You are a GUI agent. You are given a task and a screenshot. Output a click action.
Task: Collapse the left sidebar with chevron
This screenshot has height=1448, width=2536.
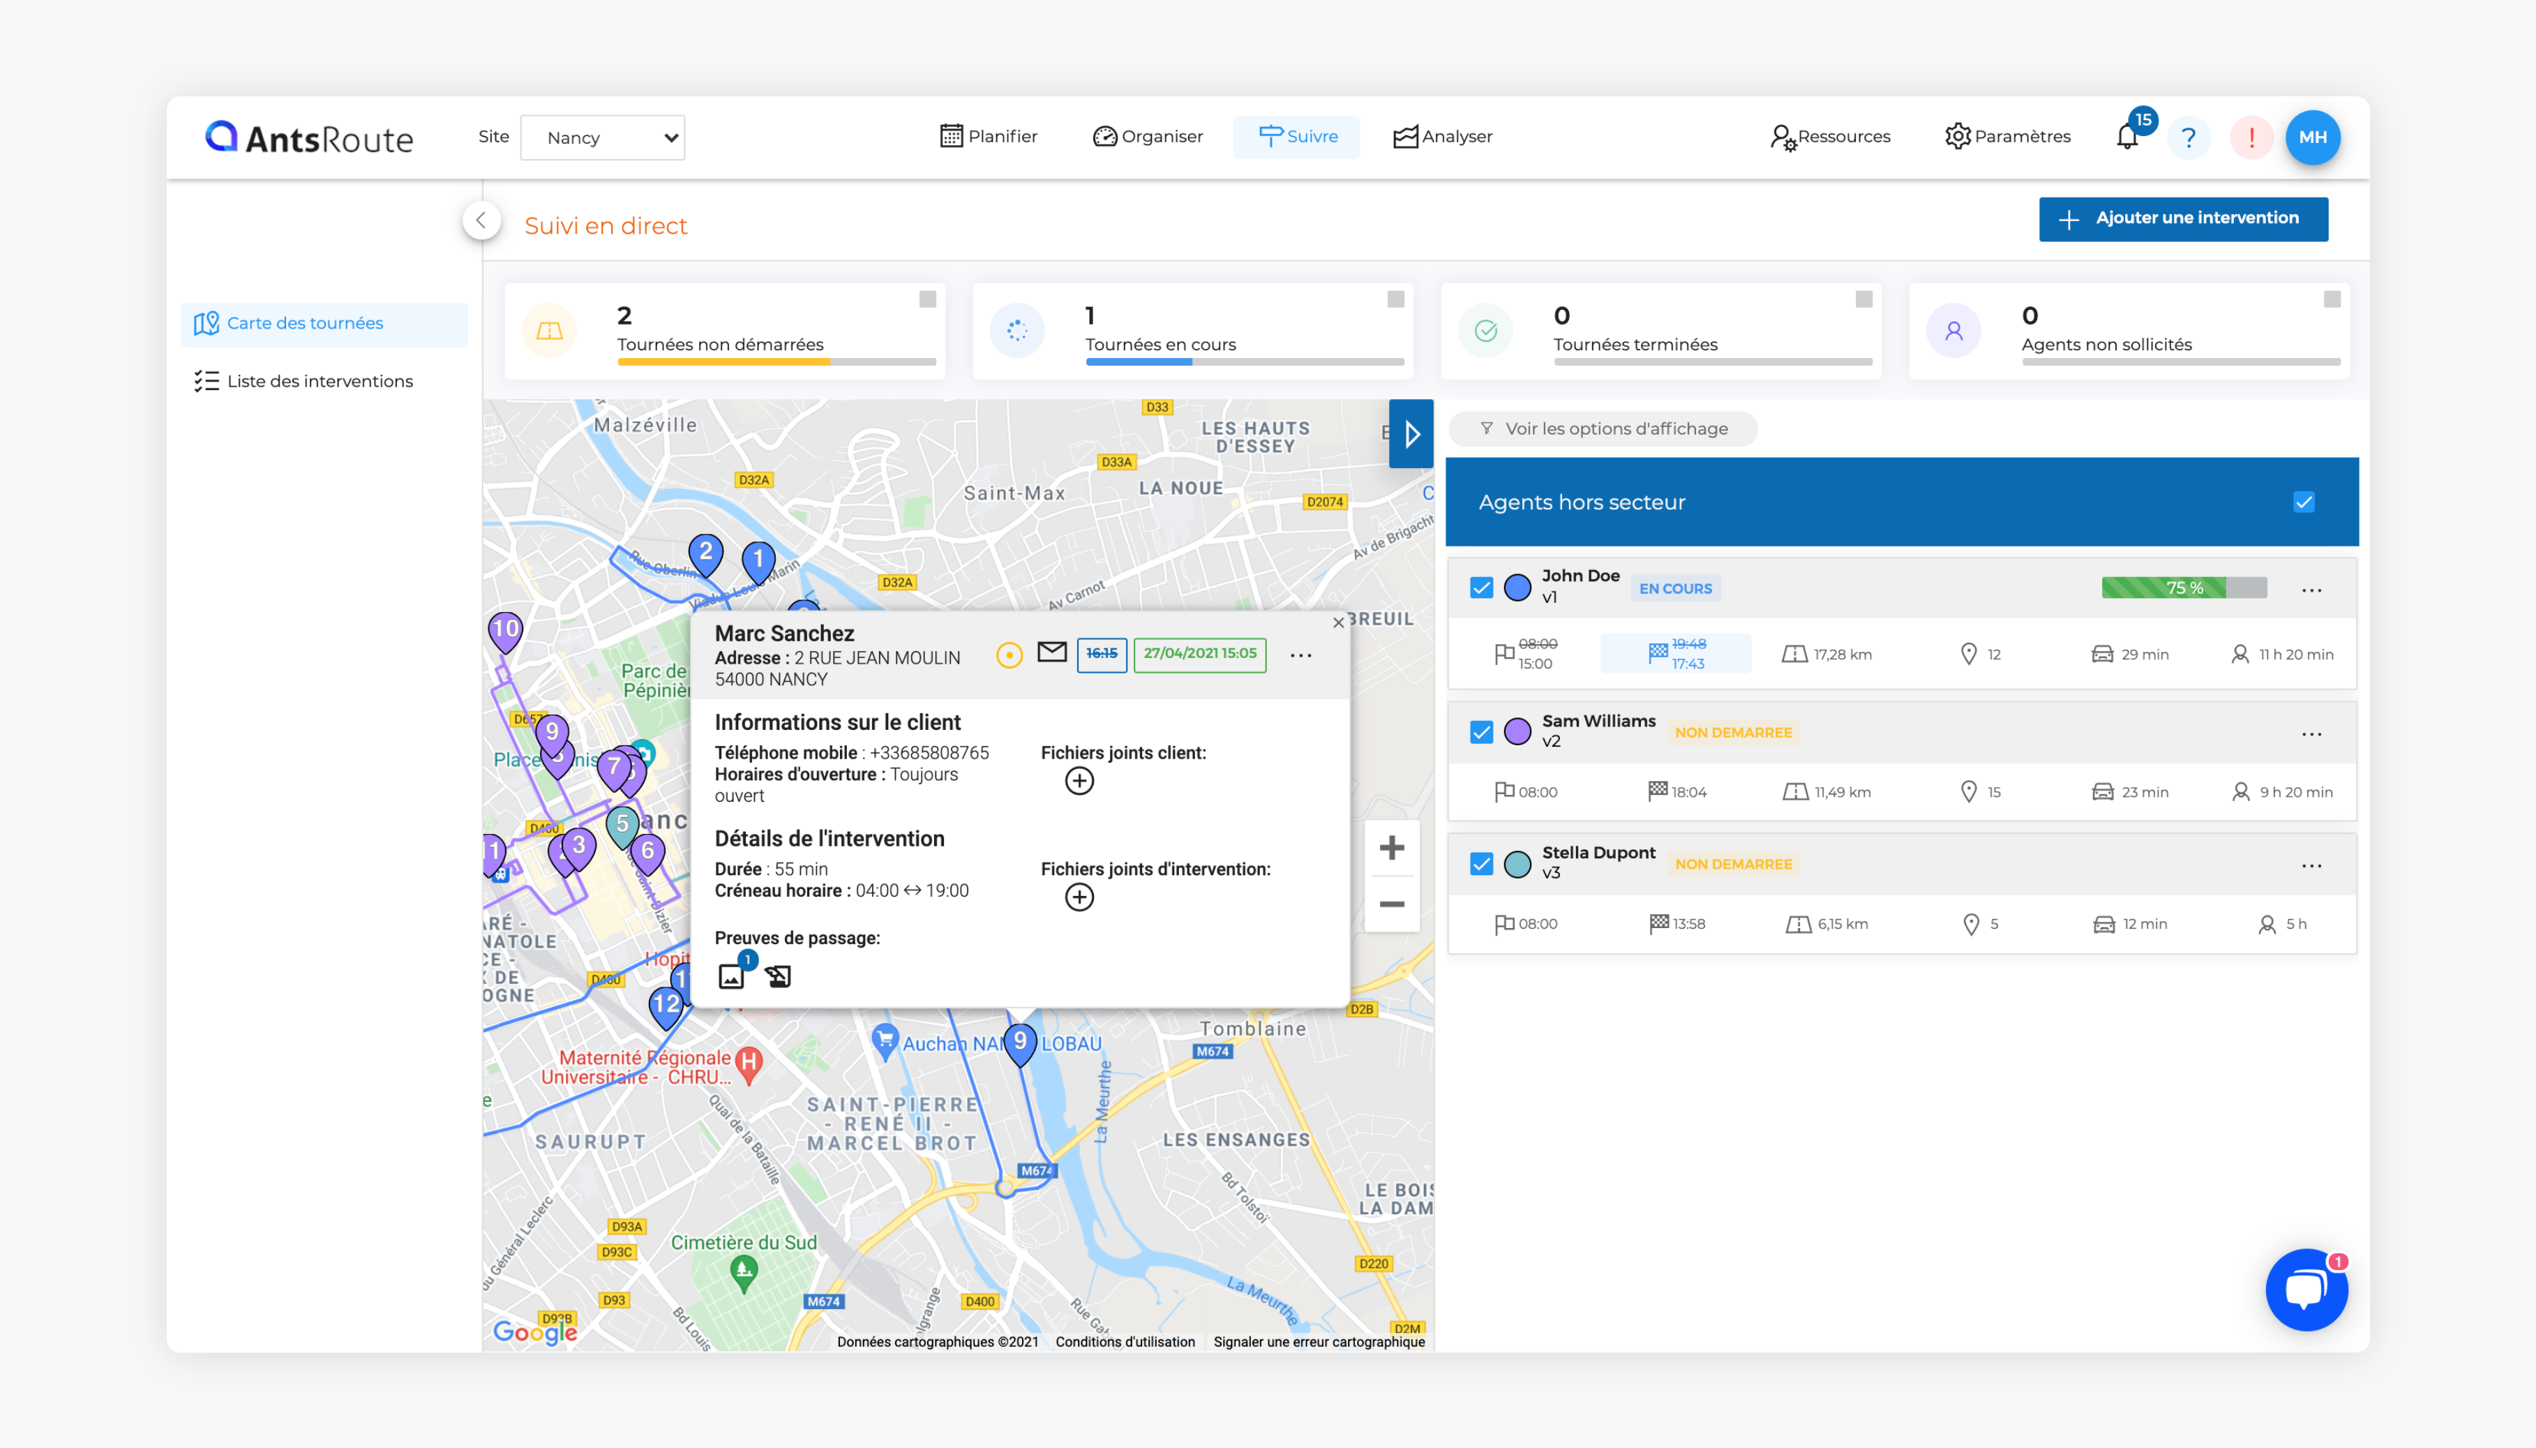pyautogui.click(x=481, y=221)
